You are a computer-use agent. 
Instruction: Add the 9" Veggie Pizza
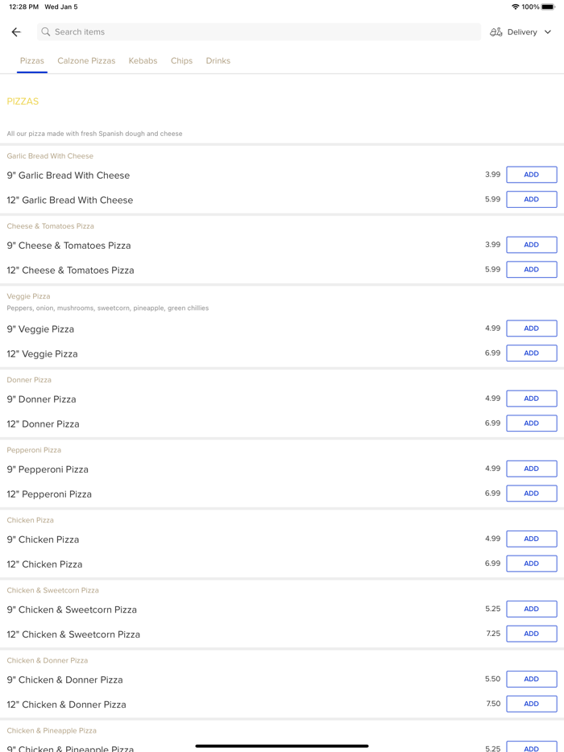[531, 328]
